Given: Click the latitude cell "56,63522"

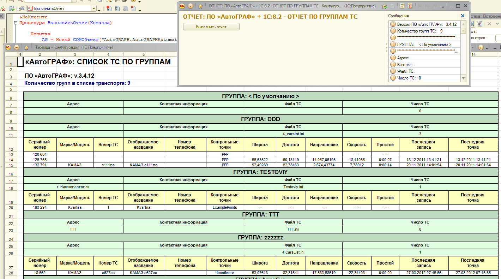Looking at the screenshot, I should pos(260,160).
